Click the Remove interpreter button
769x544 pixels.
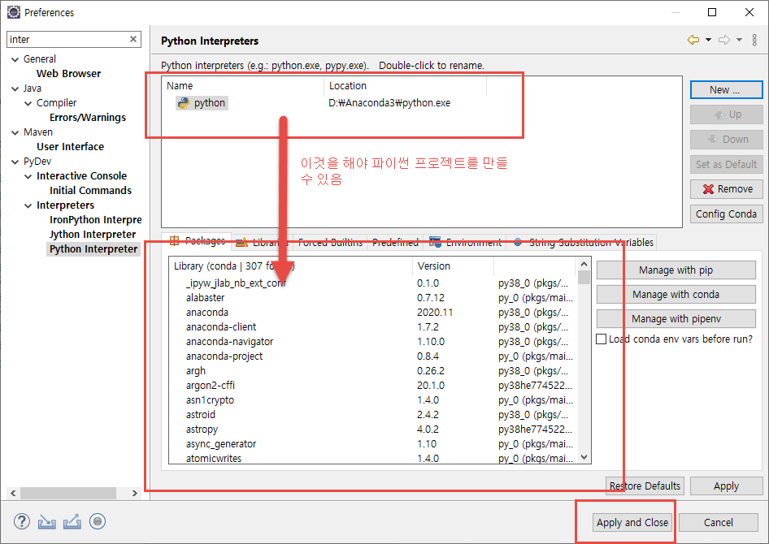[x=727, y=189]
